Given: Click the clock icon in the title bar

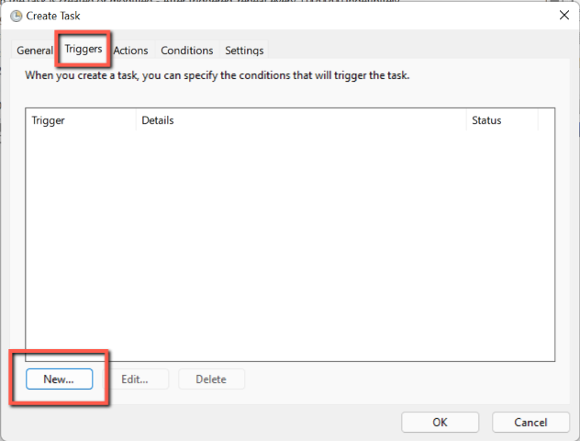Looking at the screenshot, I should point(16,16).
